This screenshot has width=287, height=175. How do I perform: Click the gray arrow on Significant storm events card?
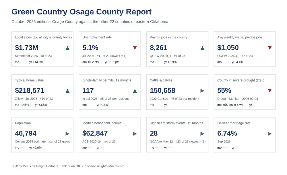[x=202, y=134]
